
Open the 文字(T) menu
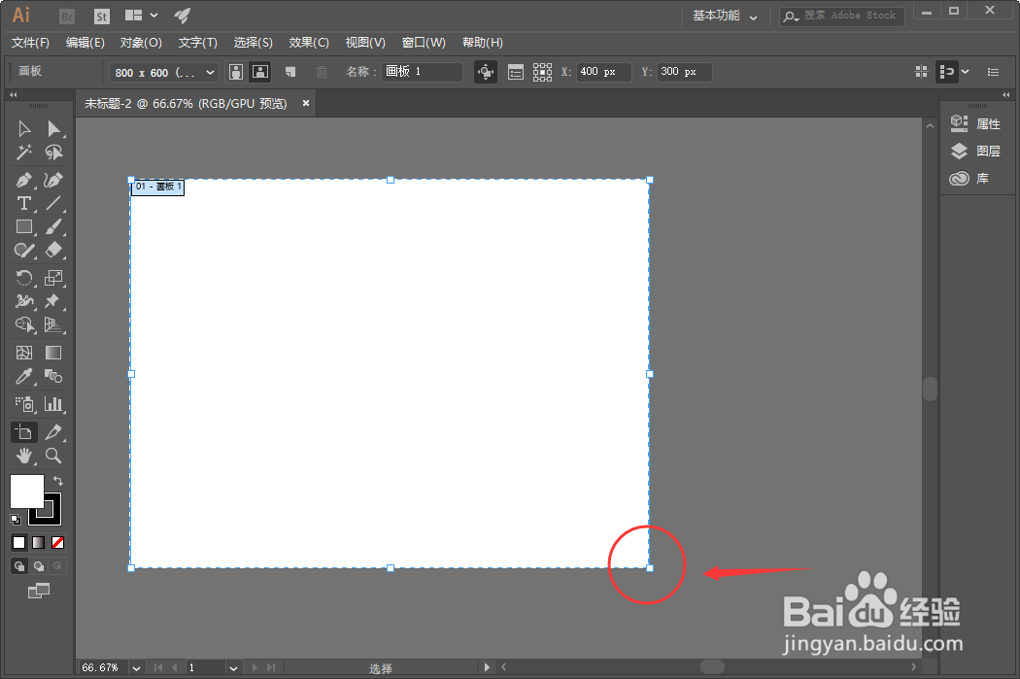coord(198,43)
